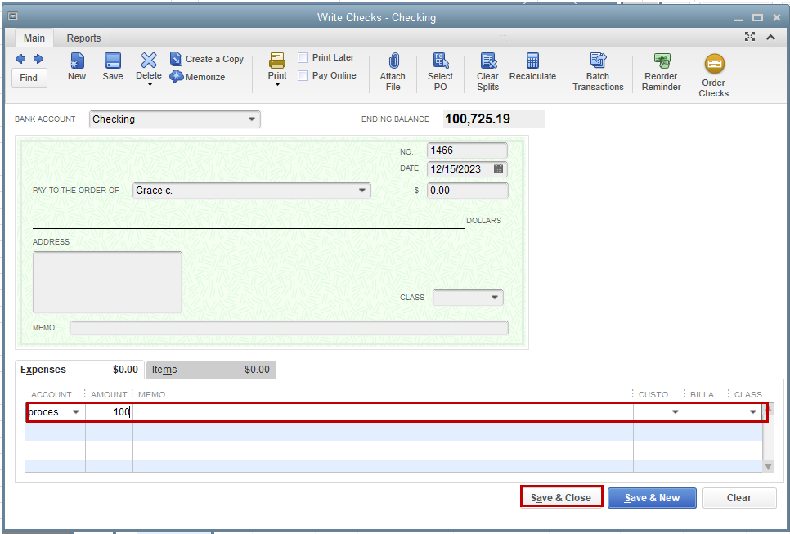Image resolution: width=790 pixels, height=534 pixels.
Task: Click the Save & Close button
Action: 561,496
